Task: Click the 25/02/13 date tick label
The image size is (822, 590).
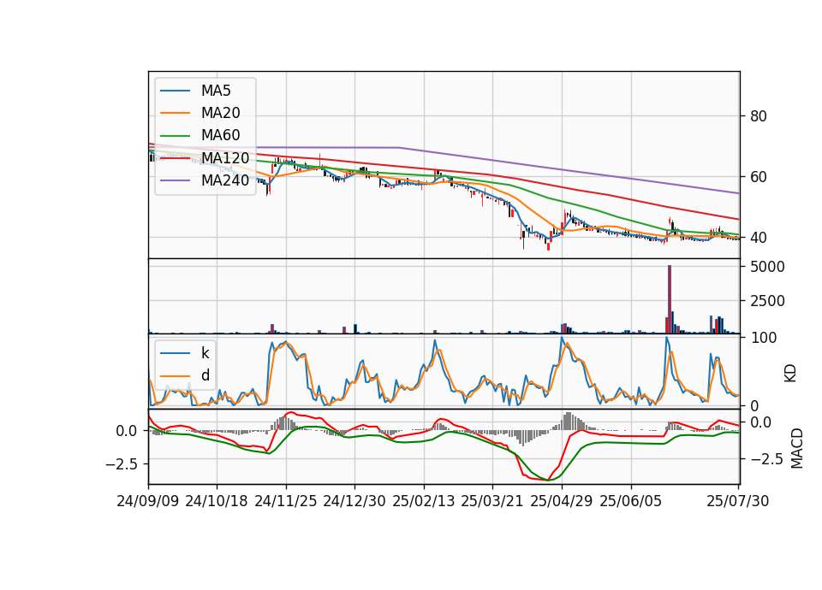Action: coord(424,501)
